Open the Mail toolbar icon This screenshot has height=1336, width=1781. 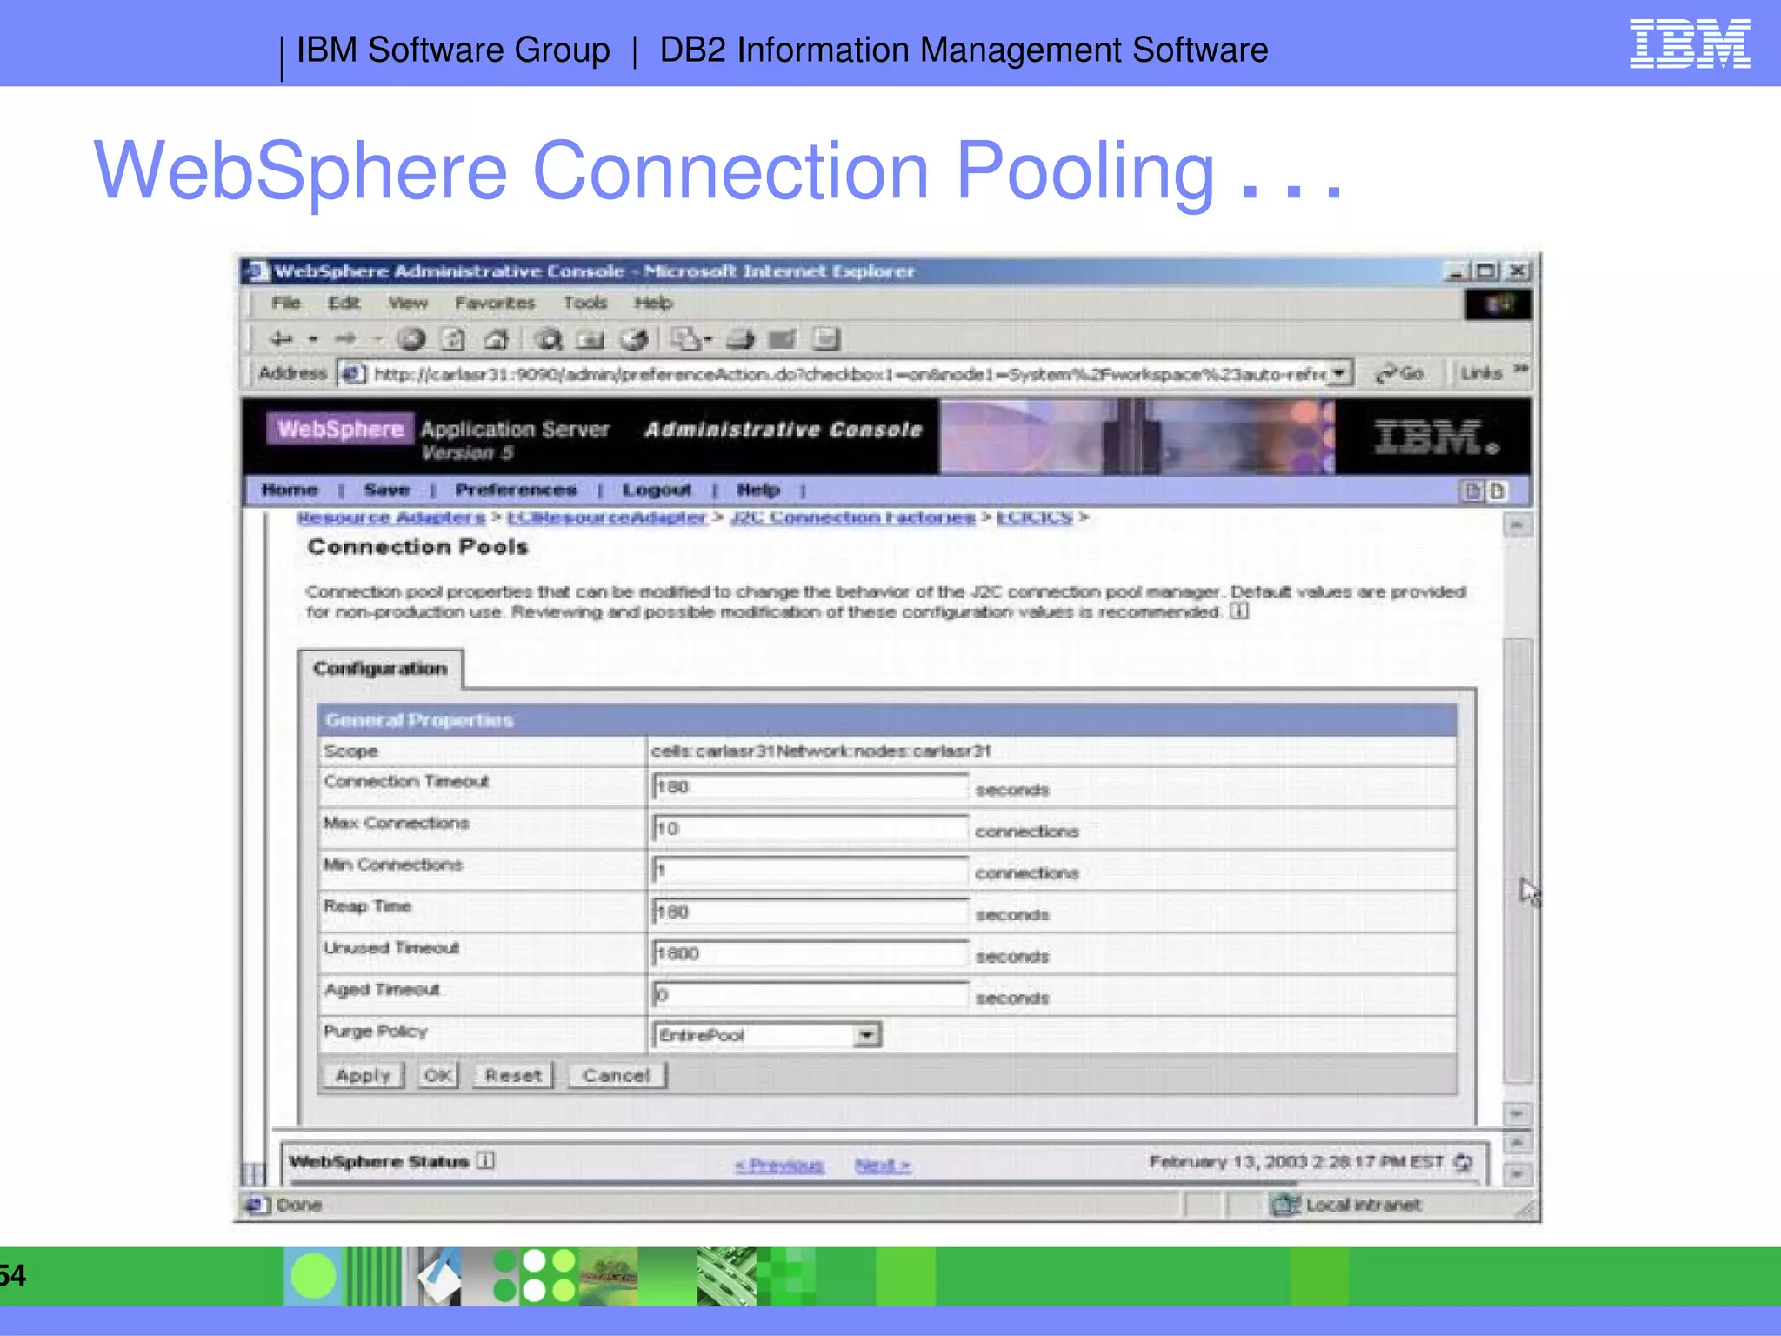688,339
